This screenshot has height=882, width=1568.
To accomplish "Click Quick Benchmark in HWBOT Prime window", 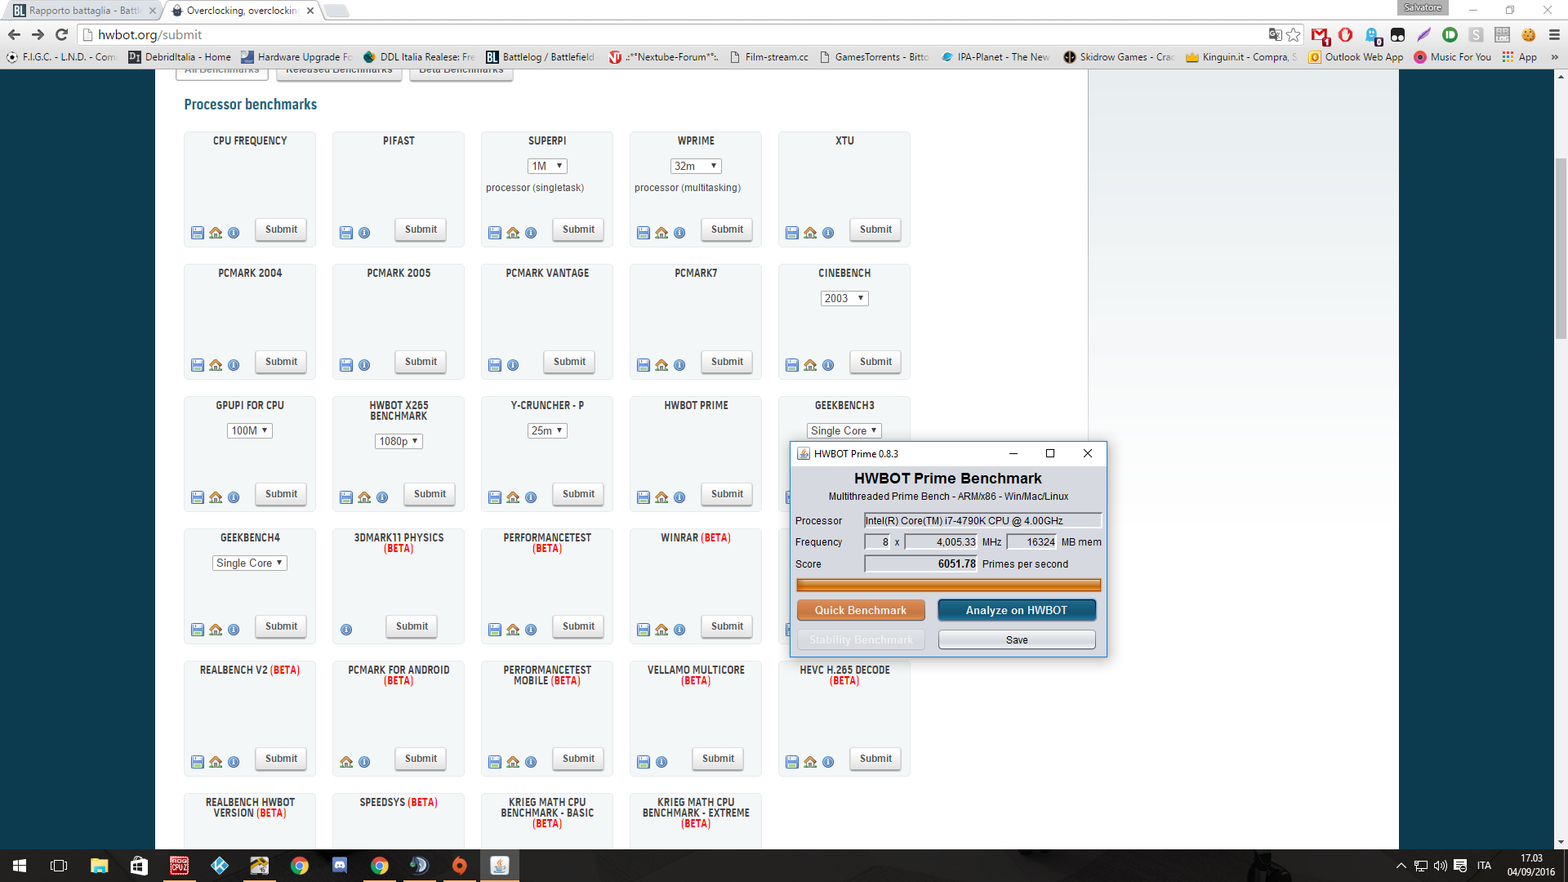I will pos(861,610).
